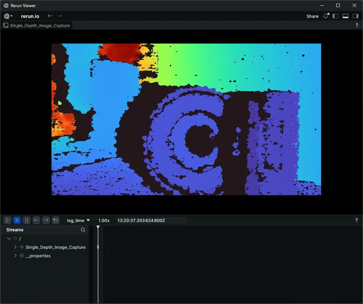Image resolution: width=363 pixels, height=304 pixels.
Task: Click the notifications bell icon
Action: click(x=325, y=16)
